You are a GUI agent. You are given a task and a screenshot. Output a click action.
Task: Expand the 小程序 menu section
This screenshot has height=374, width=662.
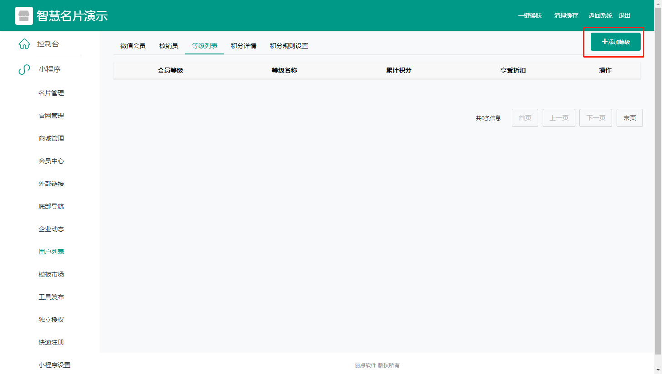click(50, 69)
